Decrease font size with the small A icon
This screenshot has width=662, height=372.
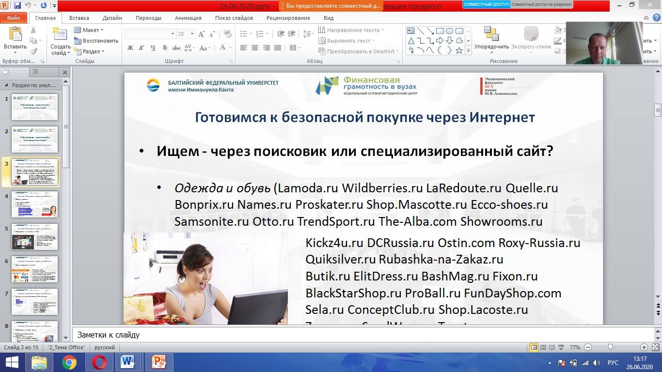[212, 34]
